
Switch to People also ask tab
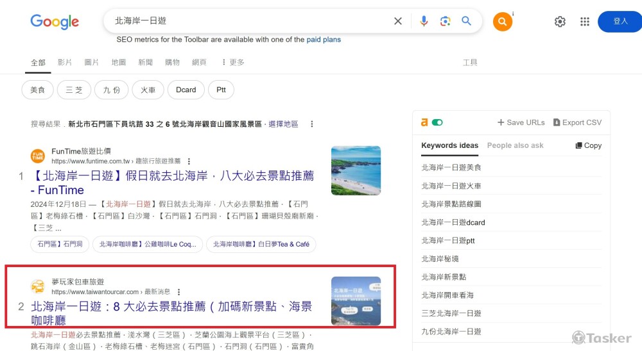515,145
